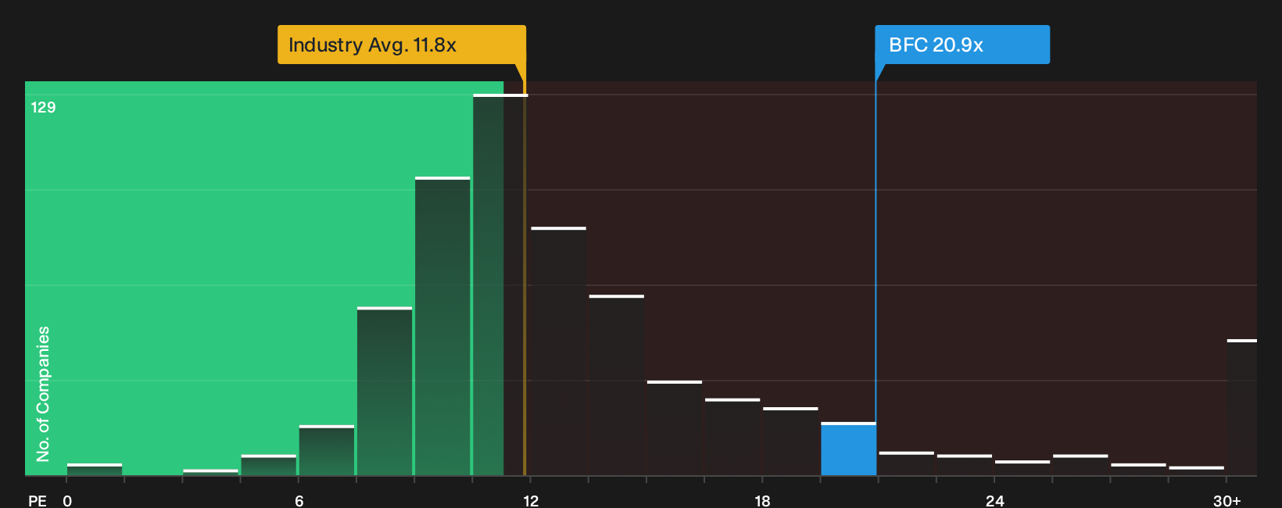The height and width of the screenshot is (508, 1282).
Task: Click the axis label 6
Action: click(x=299, y=501)
